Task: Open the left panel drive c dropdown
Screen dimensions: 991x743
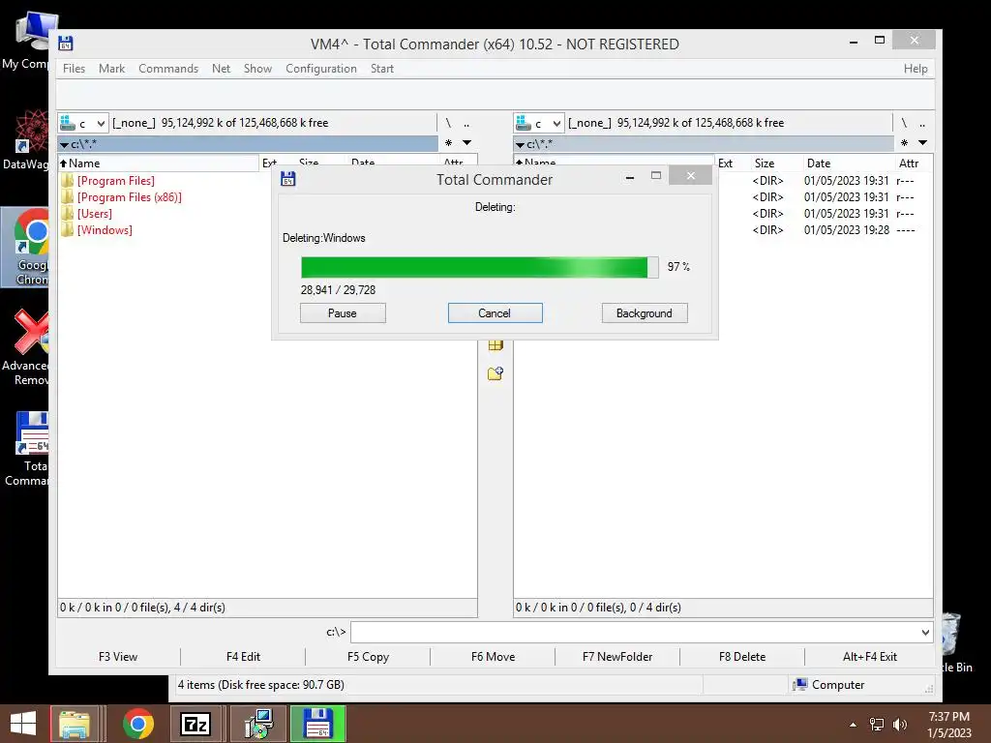Action: pyautogui.click(x=83, y=123)
